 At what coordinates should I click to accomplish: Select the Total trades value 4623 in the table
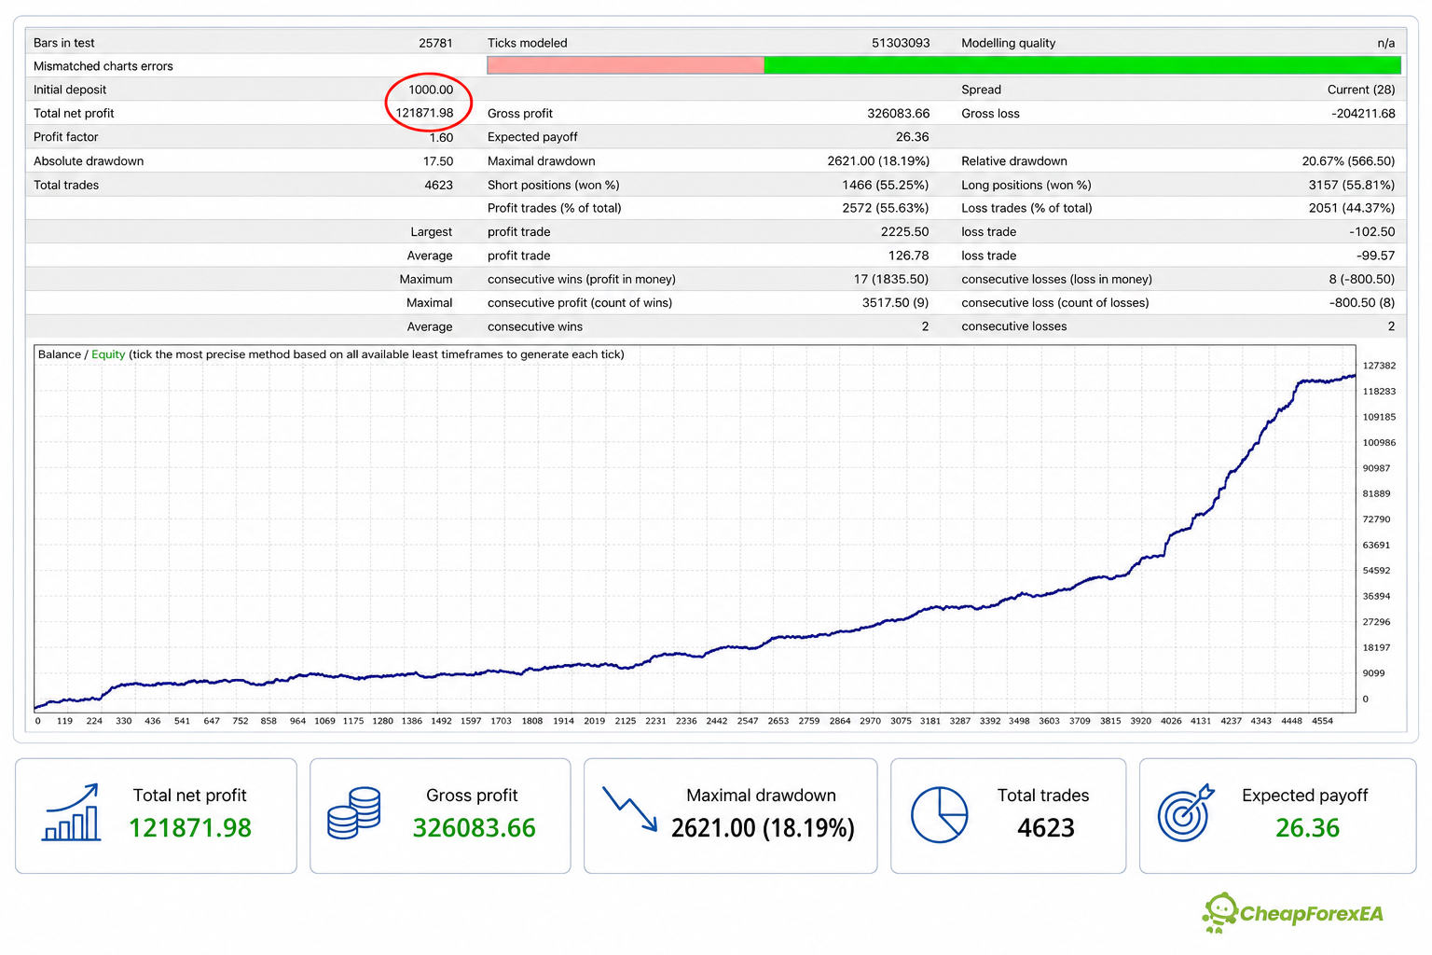(439, 185)
